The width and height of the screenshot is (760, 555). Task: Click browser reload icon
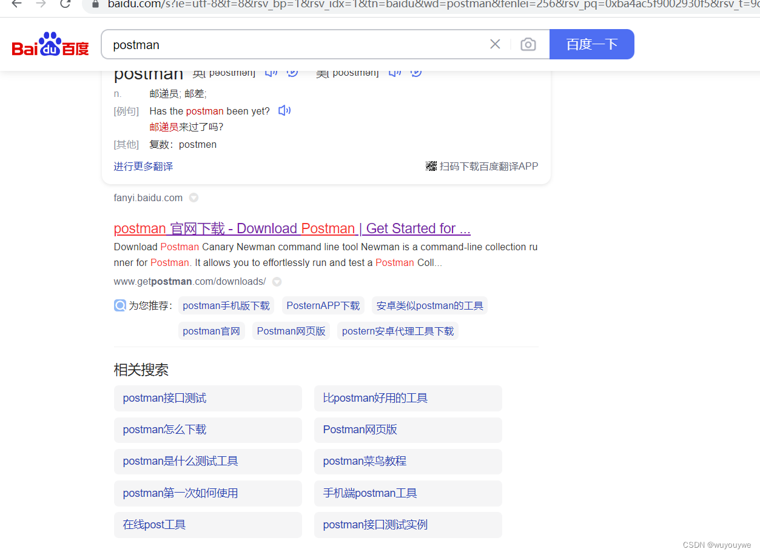65,4
